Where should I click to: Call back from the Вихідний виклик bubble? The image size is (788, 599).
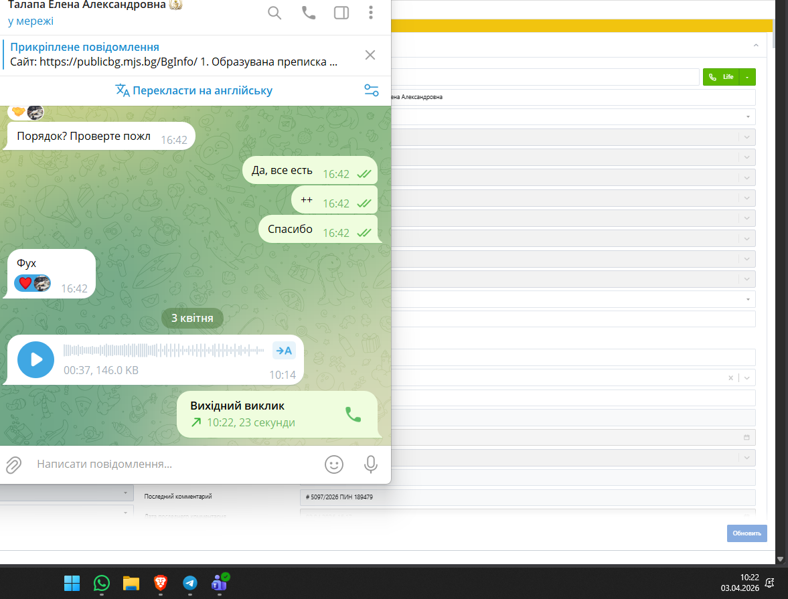tap(353, 414)
